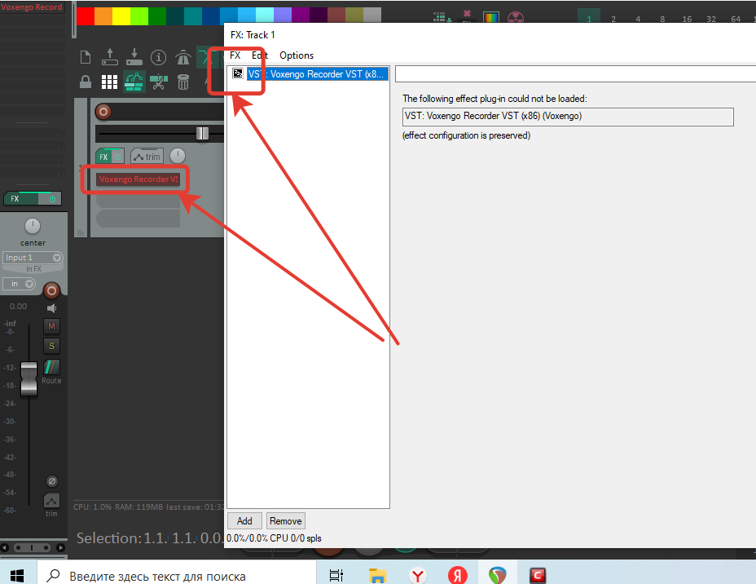The image size is (756, 584).
Task: Click the mixer volume fader handle
Action: (29, 379)
